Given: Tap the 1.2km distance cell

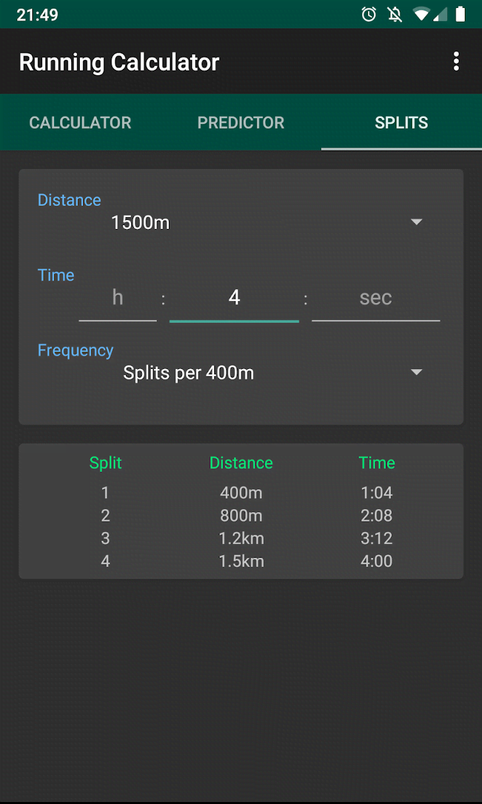Looking at the screenshot, I should coord(241,539).
